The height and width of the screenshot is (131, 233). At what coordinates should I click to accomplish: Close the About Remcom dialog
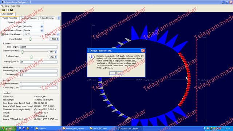[x=143, y=51]
